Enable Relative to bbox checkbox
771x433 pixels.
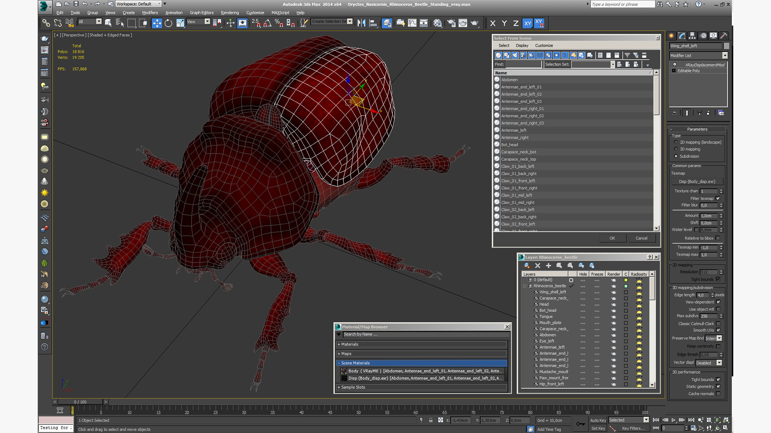[718, 238]
